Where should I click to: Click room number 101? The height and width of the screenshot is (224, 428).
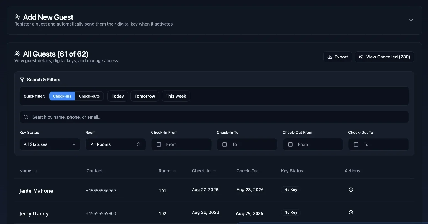click(x=162, y=191)
